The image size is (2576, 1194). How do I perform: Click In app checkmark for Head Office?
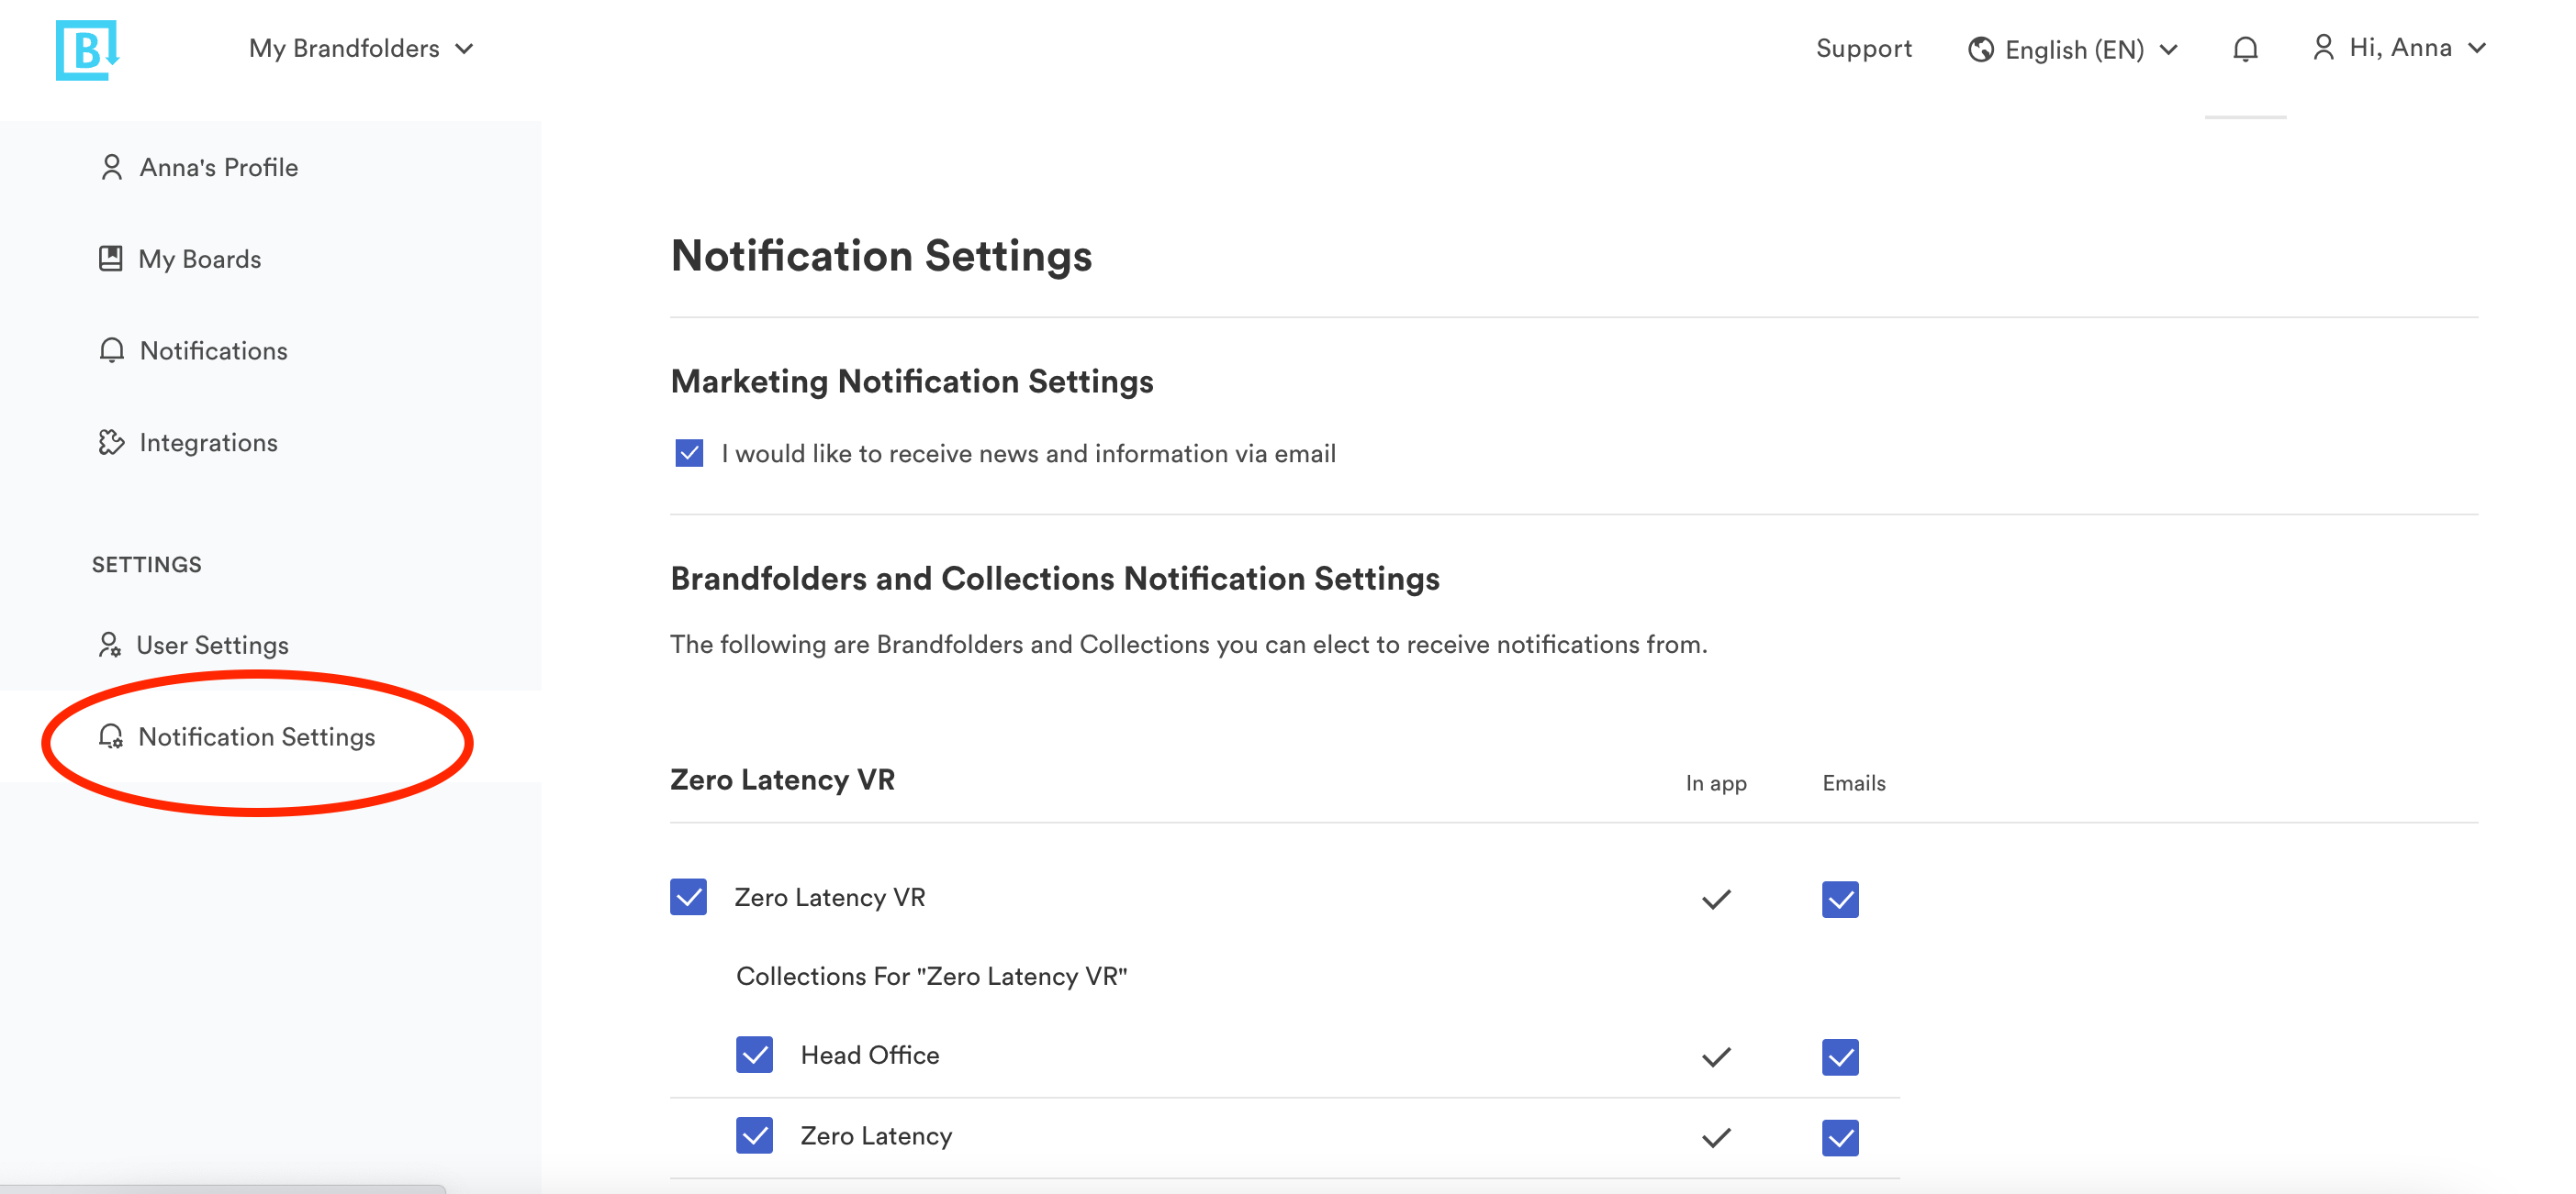[1716, 1057]
